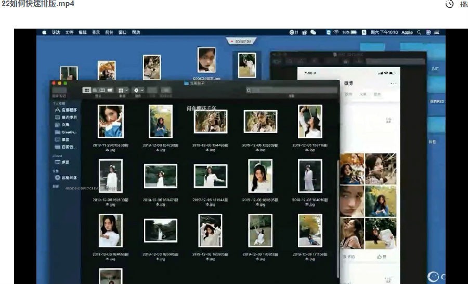Click the screen recording timer indicator

click(x=241, y=41)
